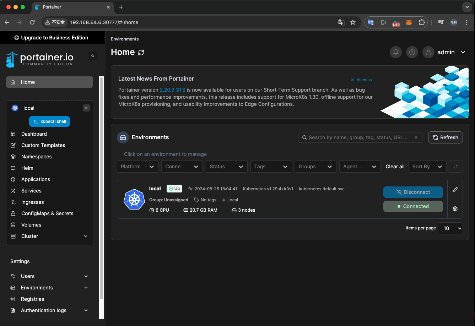Screen dimensions: 475x326
Task: Reload the browser page
Action: (32, 22)
